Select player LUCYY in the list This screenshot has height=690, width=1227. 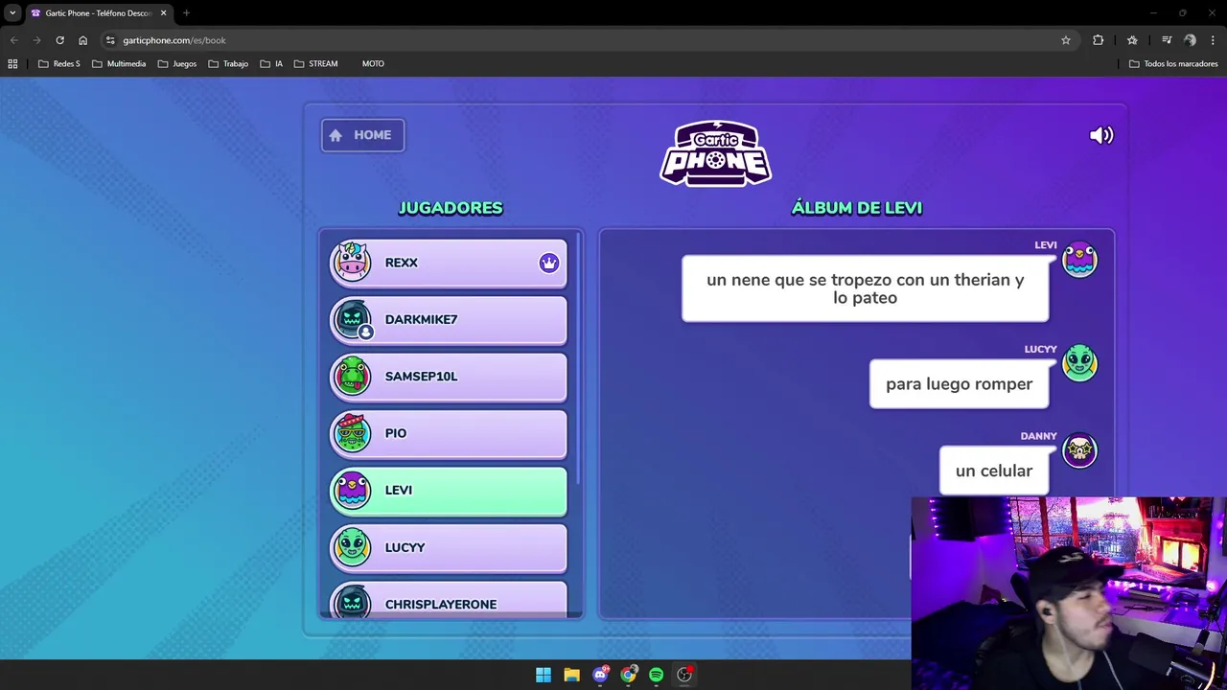[449, 548]
